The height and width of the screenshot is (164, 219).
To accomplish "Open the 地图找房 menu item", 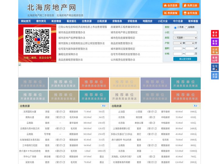I will 148,21.
